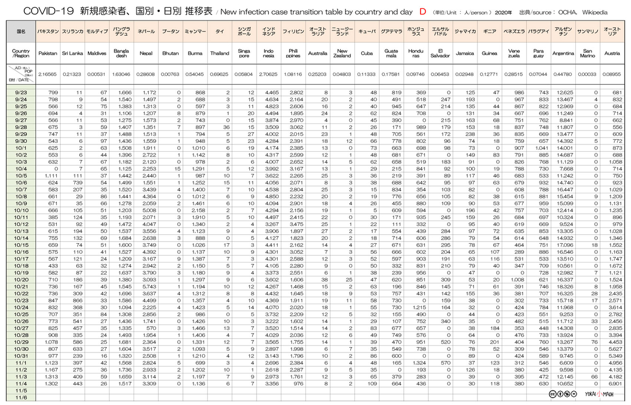Click the 'Bangla desh' country header
This screenshot has width=631, height=405.
click(120, 54)
